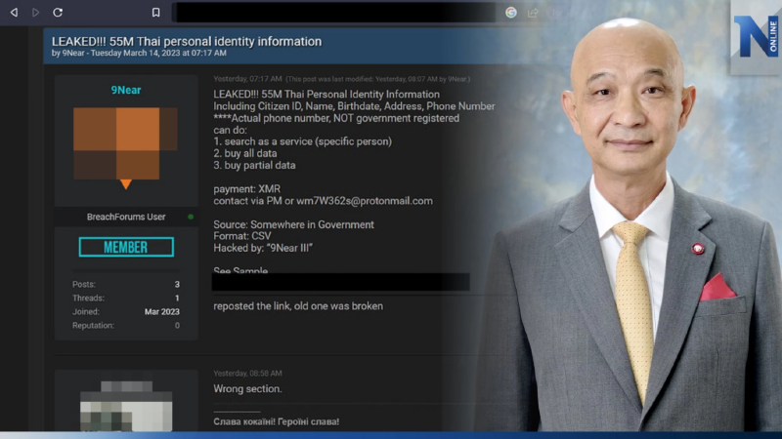Image resolution: width=782 pixels, height=439 pixels.
Task: Click the browser forward arrow
Action: coord(36,13)
